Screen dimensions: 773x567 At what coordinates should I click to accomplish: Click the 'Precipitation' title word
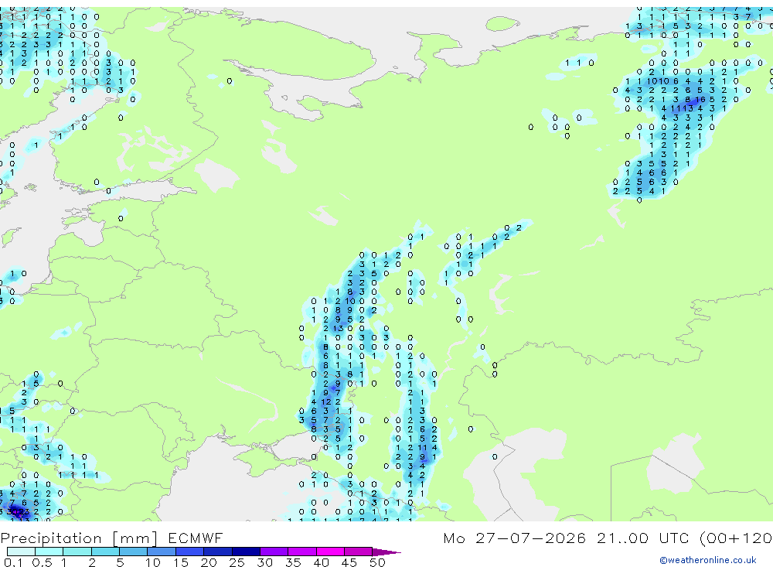click(x=51, y=538)
